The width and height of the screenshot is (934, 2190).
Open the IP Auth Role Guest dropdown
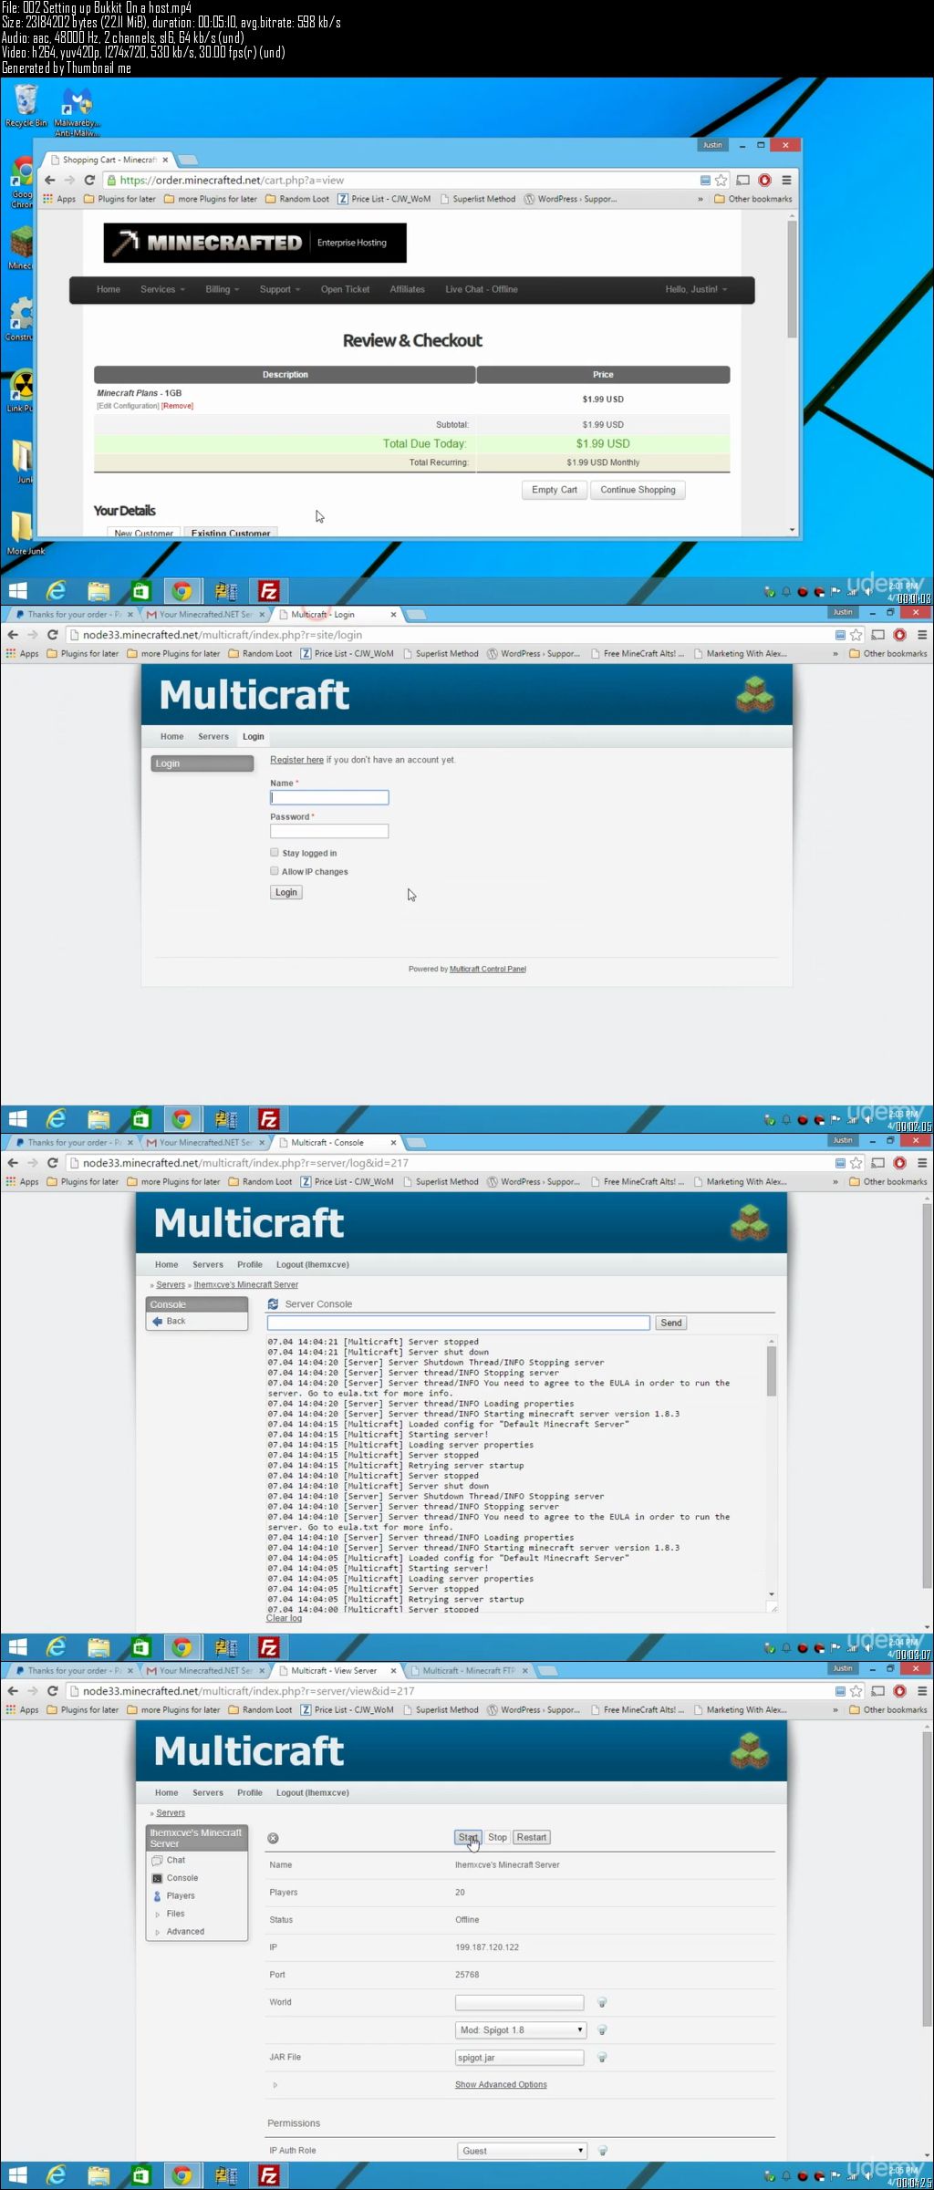(x=521, y=2150)
